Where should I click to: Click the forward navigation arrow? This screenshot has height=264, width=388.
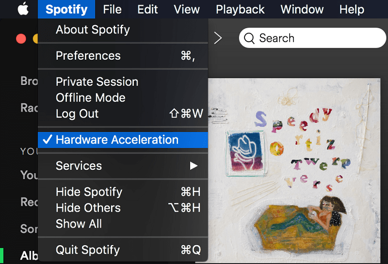[x=218, y=38]
